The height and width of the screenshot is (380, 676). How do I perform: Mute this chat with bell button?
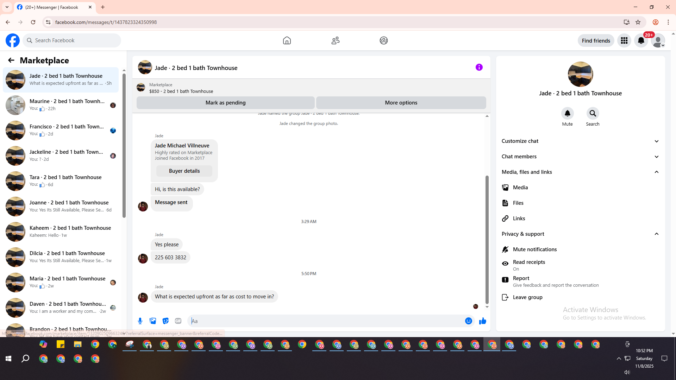tap(567, 114)
